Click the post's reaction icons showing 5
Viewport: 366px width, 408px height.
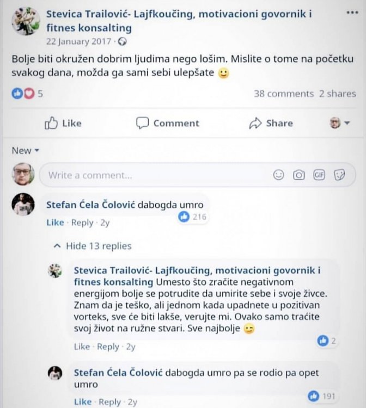coord(23,94)
